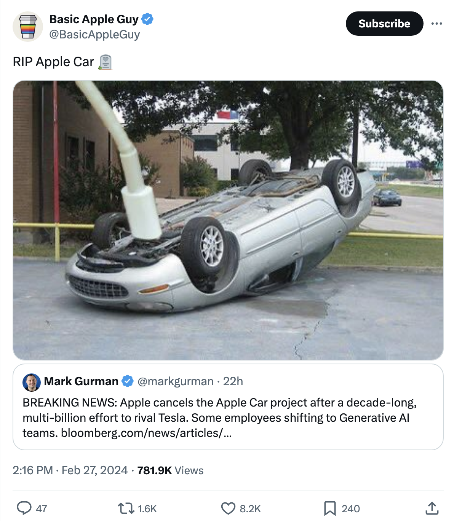The image size is (454, 521).
Task: Open Mark Gurman's profile picture
Action: click(x=32, y=382)
